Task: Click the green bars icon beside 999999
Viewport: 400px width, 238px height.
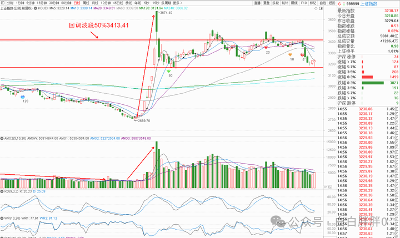Action: point(344,4)
